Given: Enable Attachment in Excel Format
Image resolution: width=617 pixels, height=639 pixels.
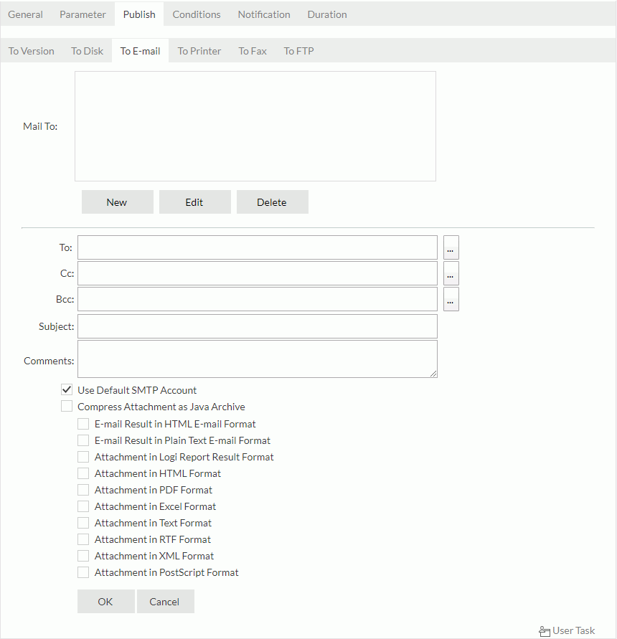Looking at the screenshot, I should tap(83, 506).
